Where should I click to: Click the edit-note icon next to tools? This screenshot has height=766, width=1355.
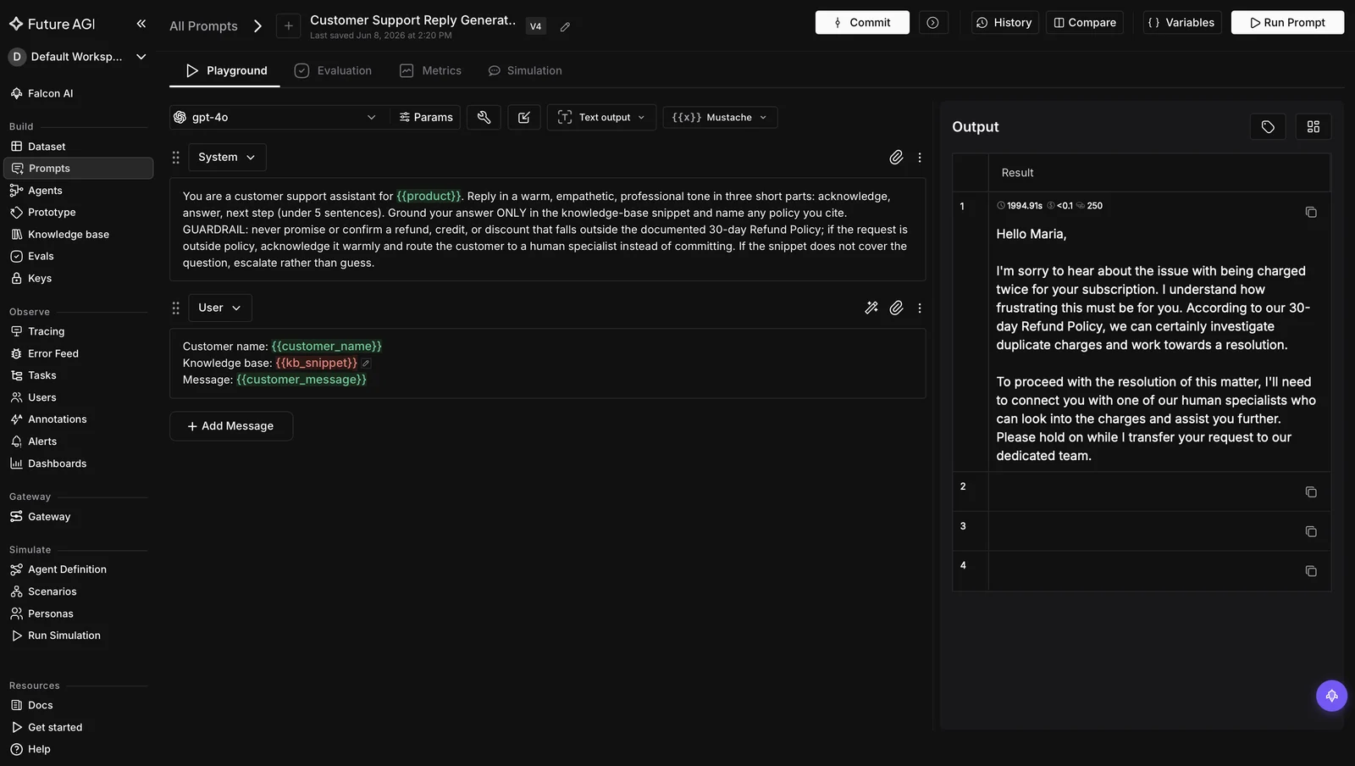click(524, 117)
